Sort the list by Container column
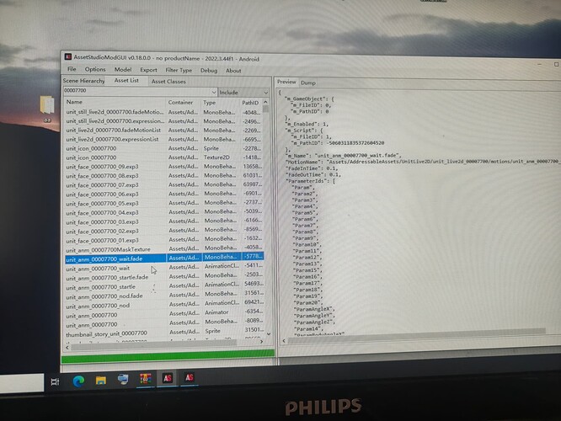Screen dimensions: 561x421 point(184,102)
